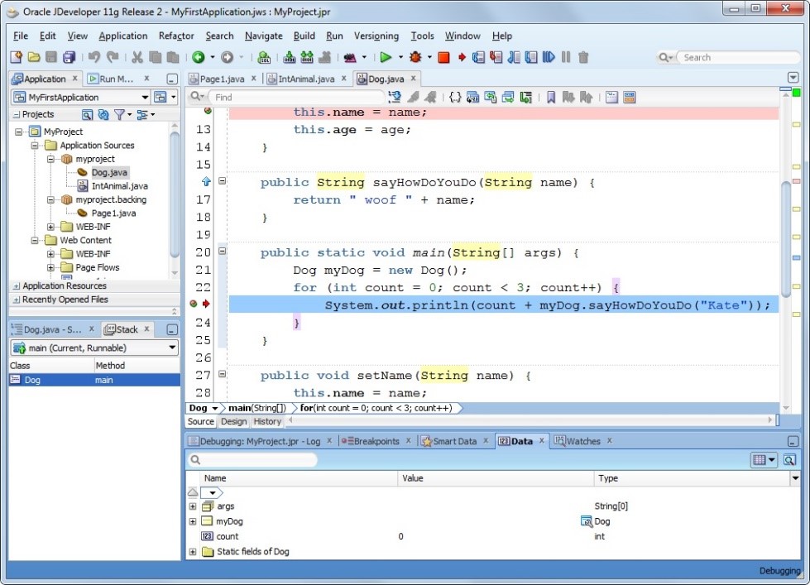
Task: Click the Name column header
Action: click(x=300, y=478)
